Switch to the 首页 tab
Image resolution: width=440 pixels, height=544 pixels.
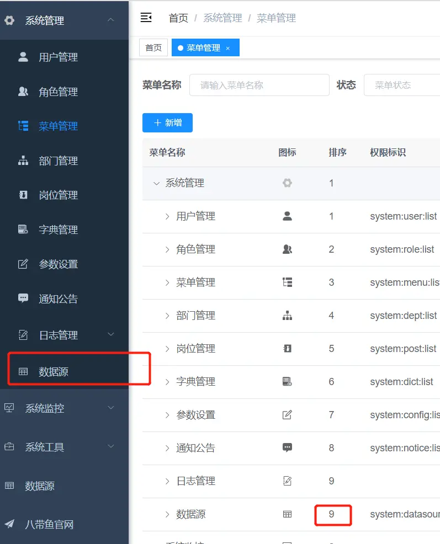coord(153,48)
